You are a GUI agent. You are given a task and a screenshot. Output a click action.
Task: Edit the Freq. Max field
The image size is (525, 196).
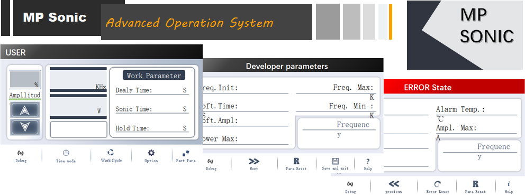click(x=336, y=88)
